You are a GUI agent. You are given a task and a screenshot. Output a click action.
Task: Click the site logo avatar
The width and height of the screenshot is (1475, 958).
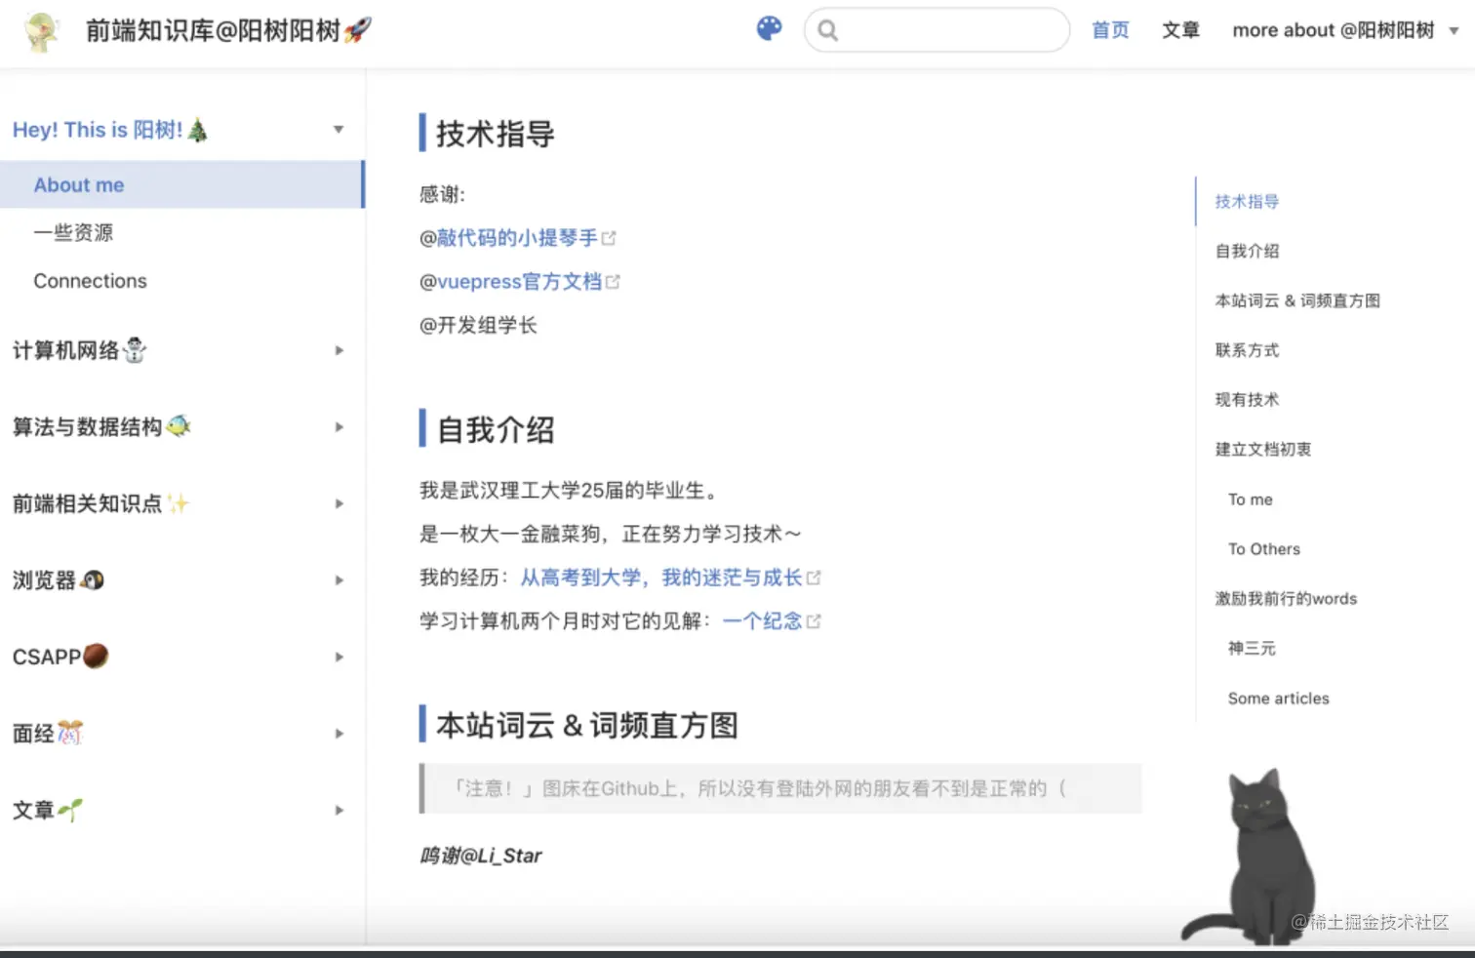(41, 29)
